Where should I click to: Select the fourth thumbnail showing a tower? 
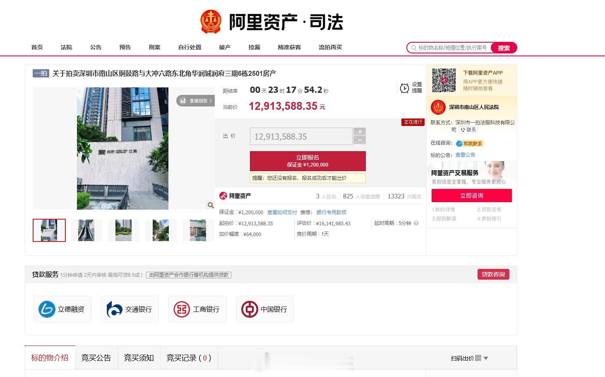(161, 230)
